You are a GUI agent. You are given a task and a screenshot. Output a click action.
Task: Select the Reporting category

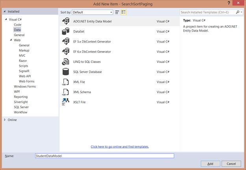pos(21,97)
